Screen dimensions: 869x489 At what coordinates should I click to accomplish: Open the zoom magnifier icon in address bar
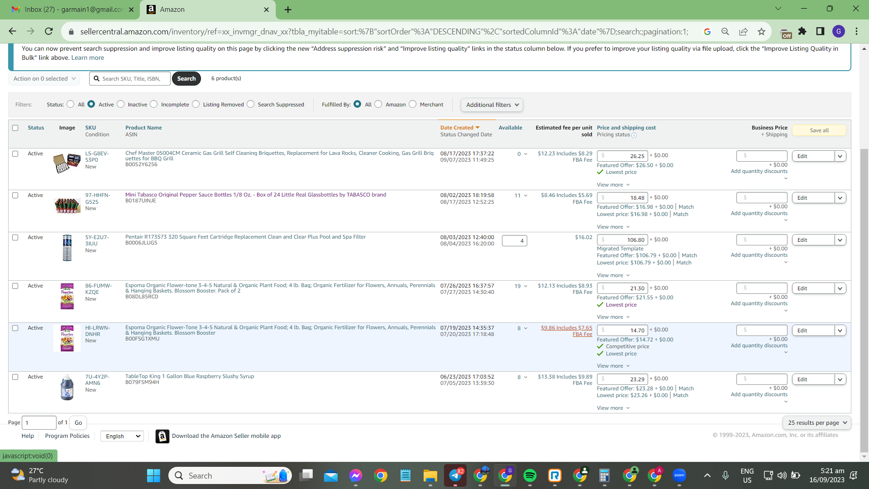(725, 31)
